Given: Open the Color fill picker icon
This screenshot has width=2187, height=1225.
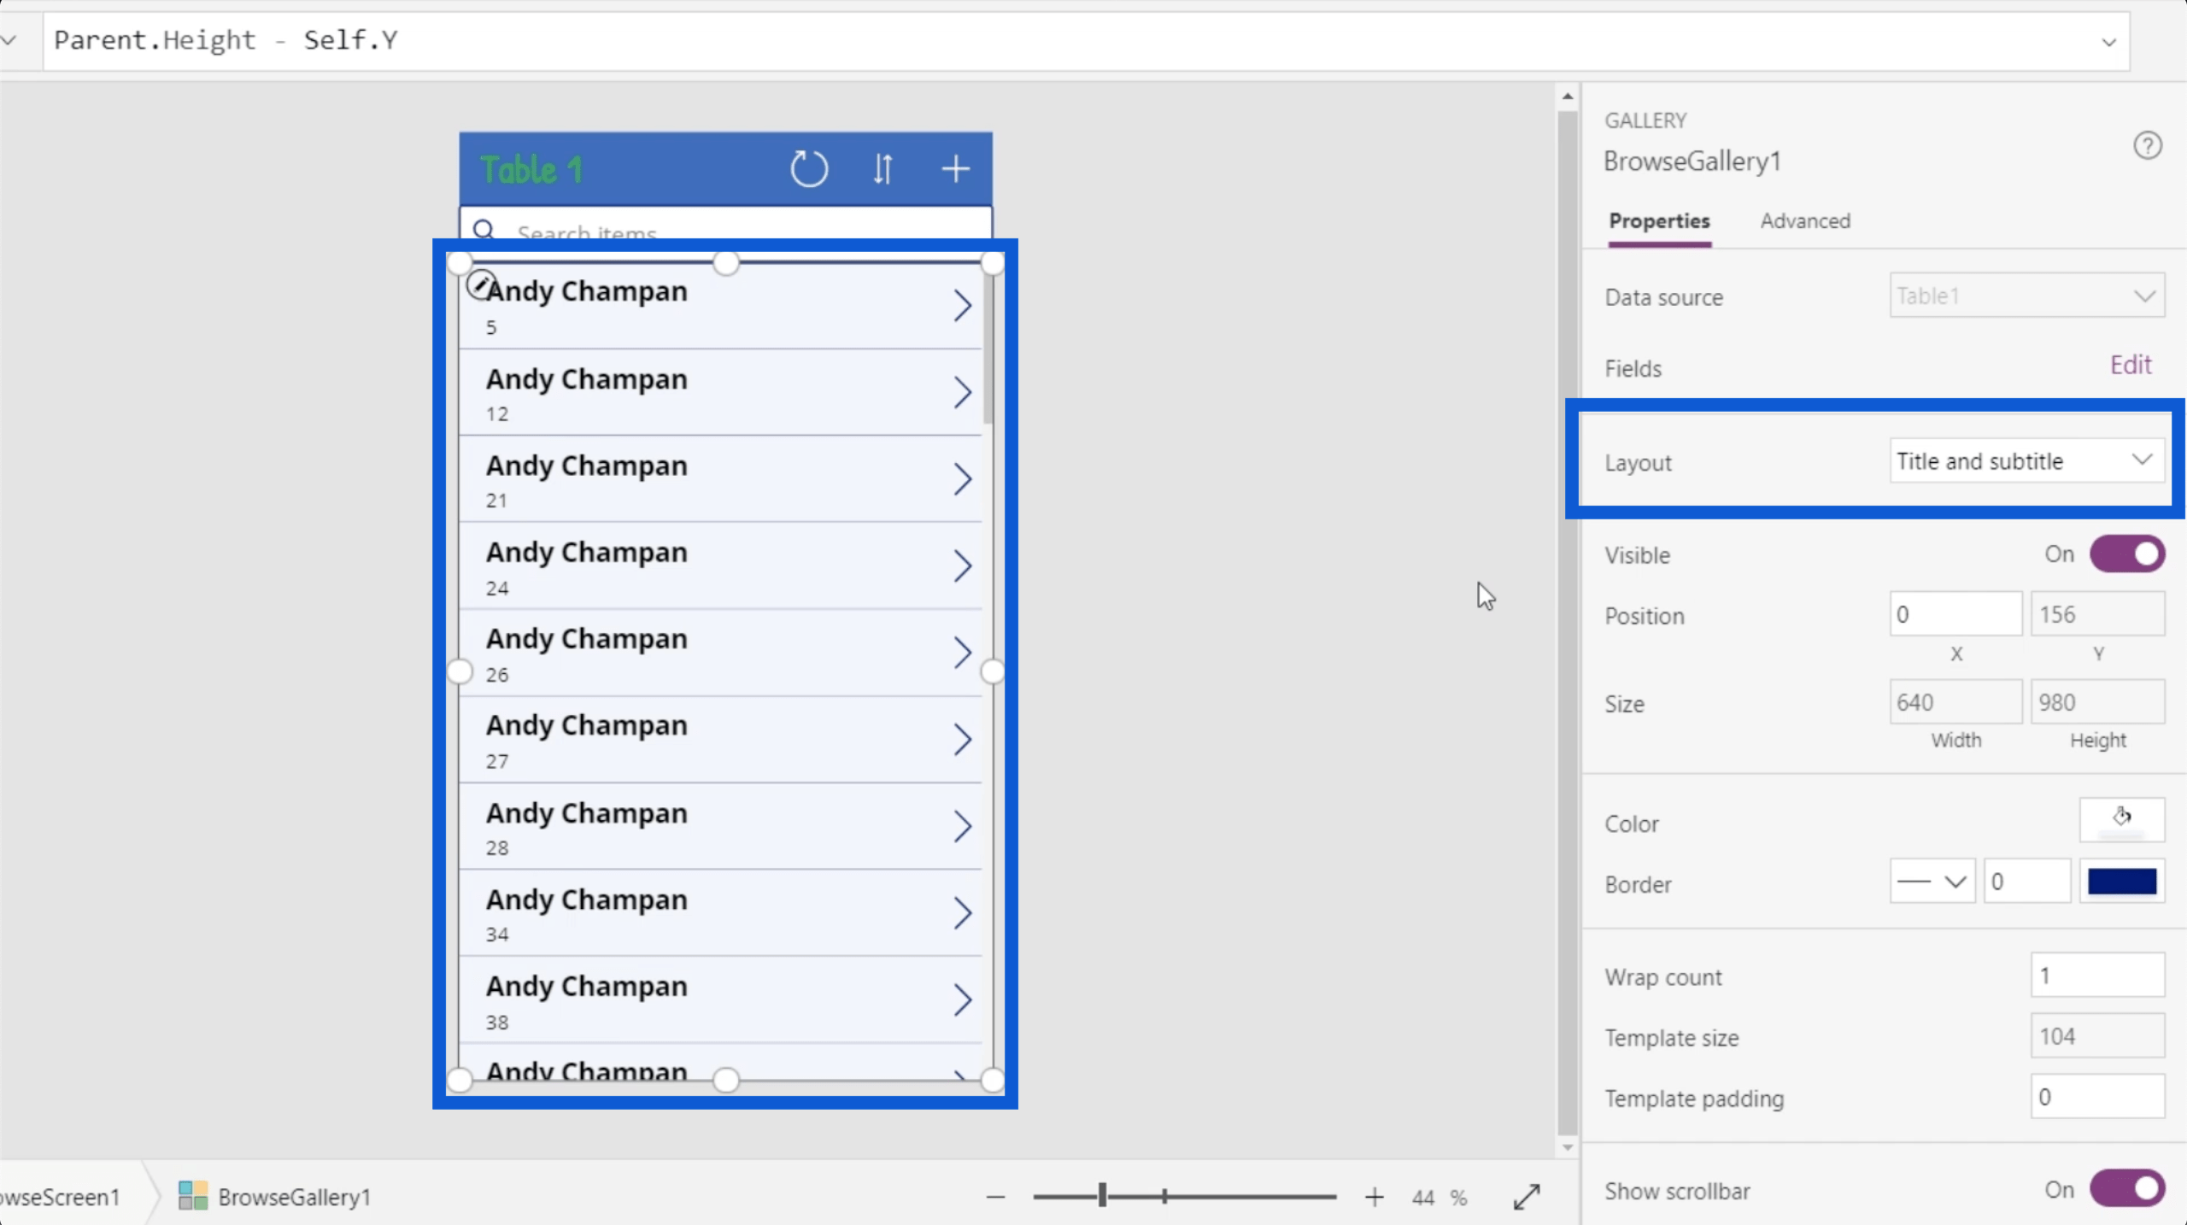Looking at the screenshot, I should pyautogui.click(x=2121, y=819).
